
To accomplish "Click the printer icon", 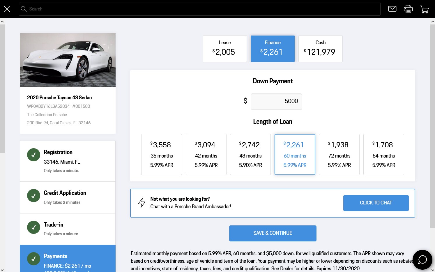I will (x=408, y=9).
